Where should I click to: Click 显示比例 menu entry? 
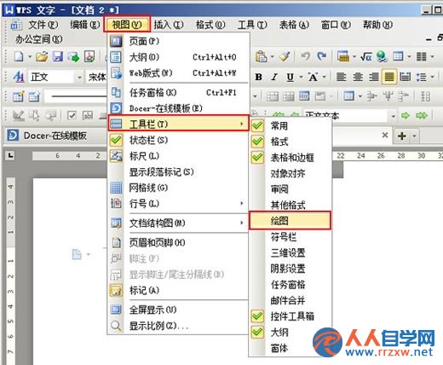pos(178,326)
